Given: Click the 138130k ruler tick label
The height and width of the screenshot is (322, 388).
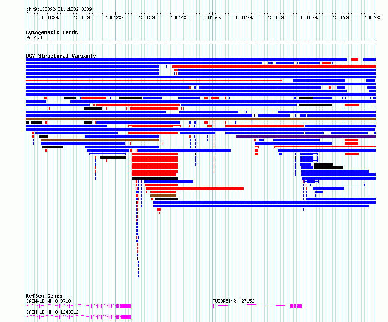Looking at the screenshot, I should coord(147,17).
